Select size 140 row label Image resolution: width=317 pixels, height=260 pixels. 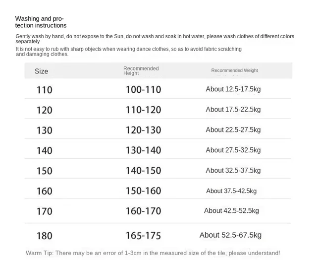tap(44, 150)
